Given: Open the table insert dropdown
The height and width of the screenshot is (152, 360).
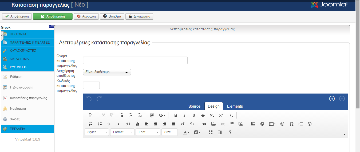Looking at the screenshot, I should [272, 124].
